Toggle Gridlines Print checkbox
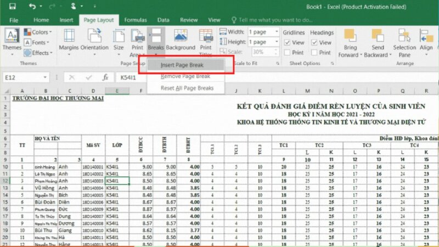This screenshot has width=439, height=247. (x=287, y=53)
